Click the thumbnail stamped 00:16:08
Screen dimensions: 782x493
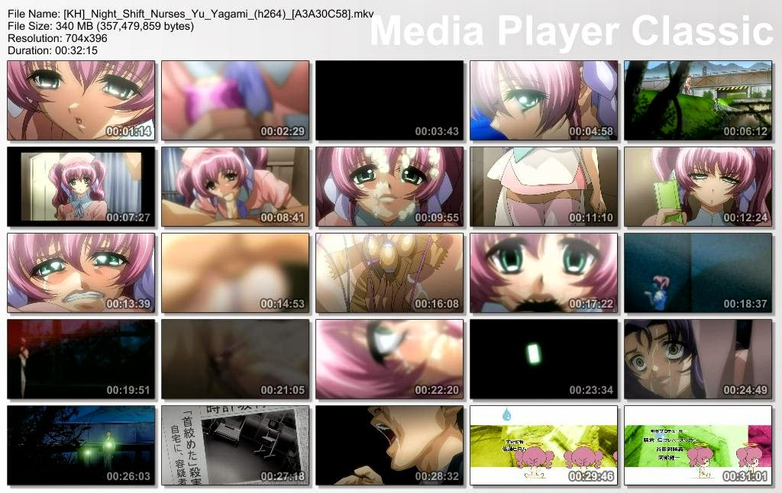pos(389,273)
